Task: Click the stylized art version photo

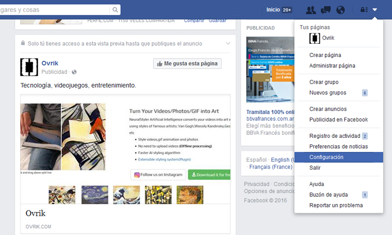Action: tap(84, 137)
